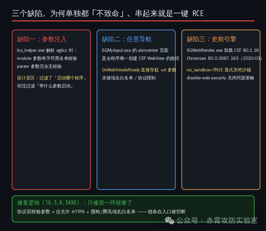The height and width of the screenshot is (231, 266).
Task: Click the yellow OnWebViewIsReady 直接导航 line
Action: point(139,70)
